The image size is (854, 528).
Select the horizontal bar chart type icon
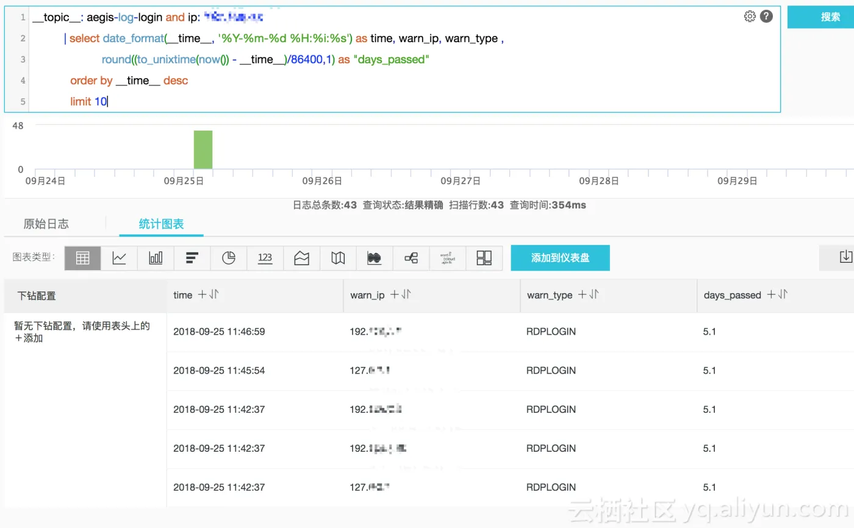pyautogui.click(x=192, y=258)
